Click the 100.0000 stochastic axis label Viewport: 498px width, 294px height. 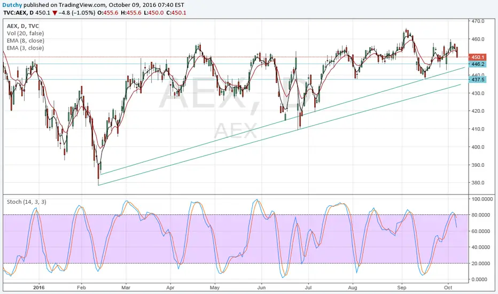pyautogui.click(x=482, y=199)
